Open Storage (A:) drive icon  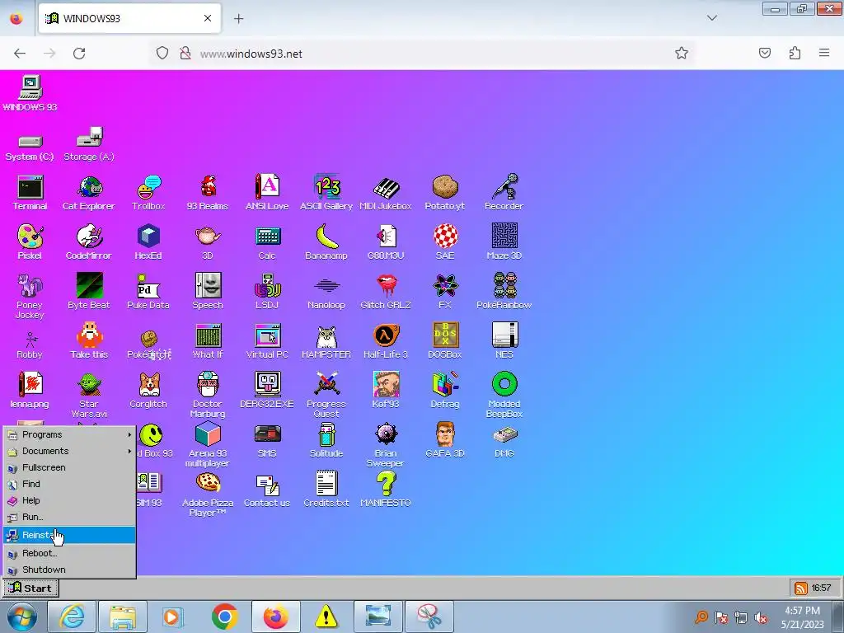pyautogui.click(x=89, y=143)
